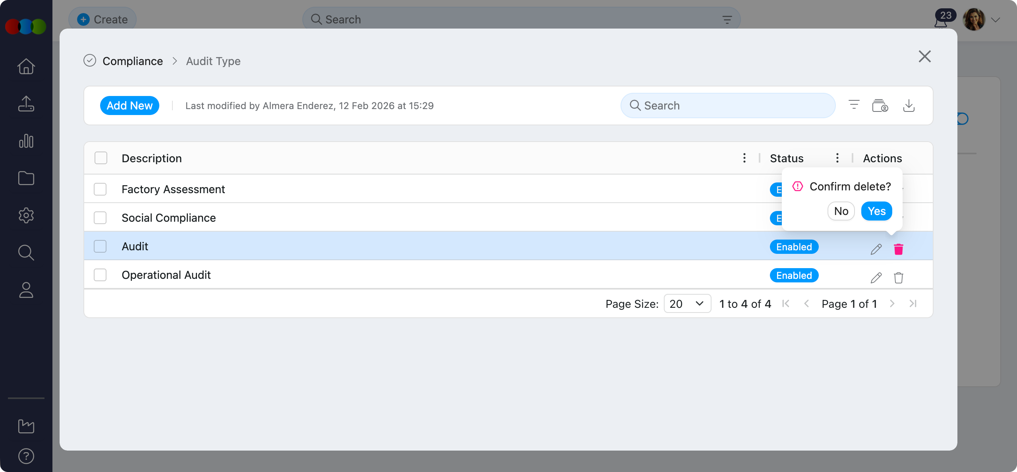The height and width of the screenshot is (472, 1017).
Task: Open the Description column options menu
Action: 744,158
